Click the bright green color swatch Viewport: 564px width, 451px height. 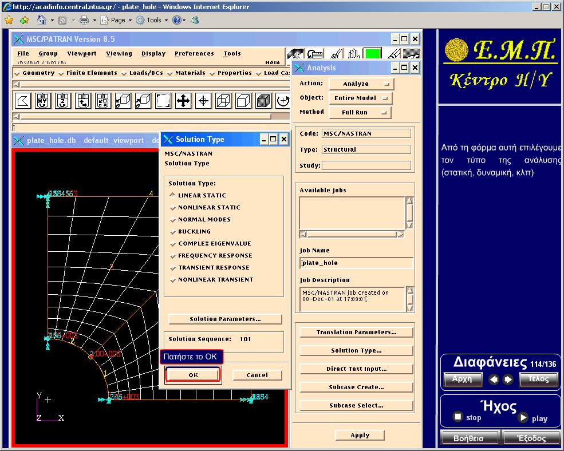373,54
